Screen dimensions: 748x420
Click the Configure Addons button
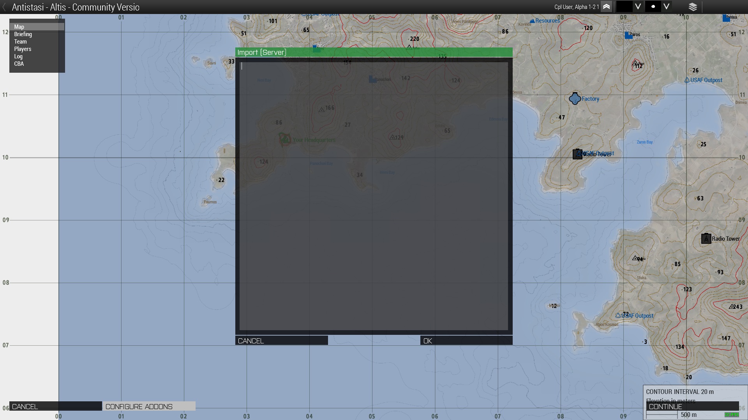[x=149, y=406]
